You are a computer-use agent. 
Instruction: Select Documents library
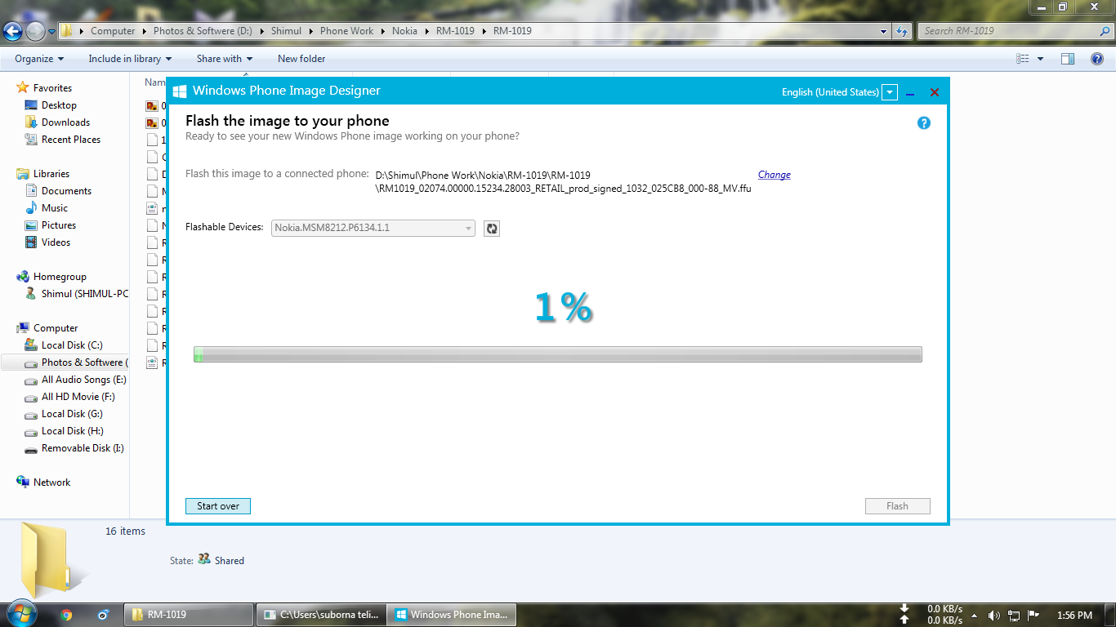(66, 191)
